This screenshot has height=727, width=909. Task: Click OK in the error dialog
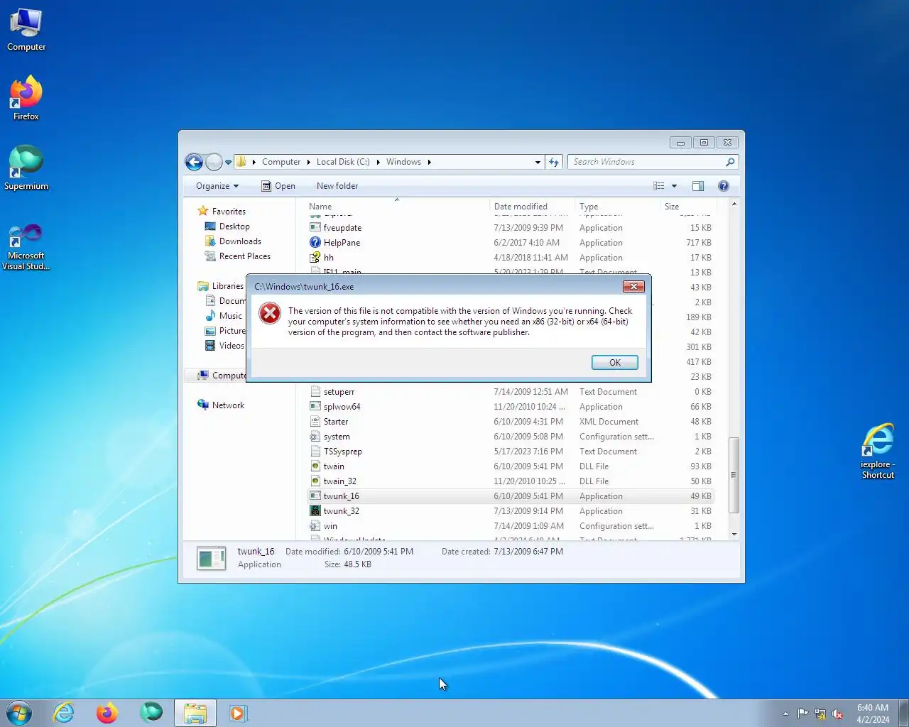pyautogui.click(x=615, y=362)
